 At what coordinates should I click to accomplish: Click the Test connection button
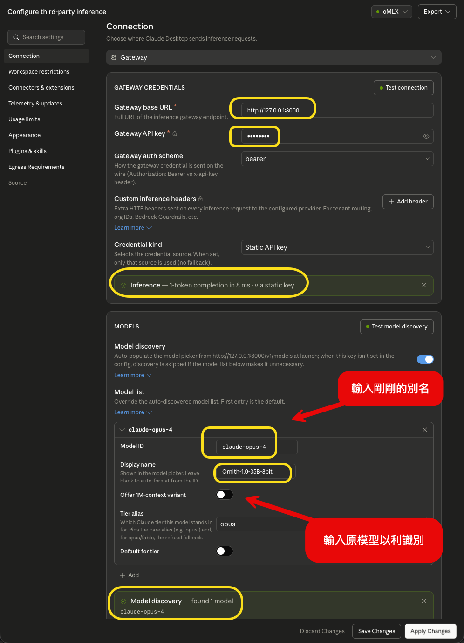point(403,88)
